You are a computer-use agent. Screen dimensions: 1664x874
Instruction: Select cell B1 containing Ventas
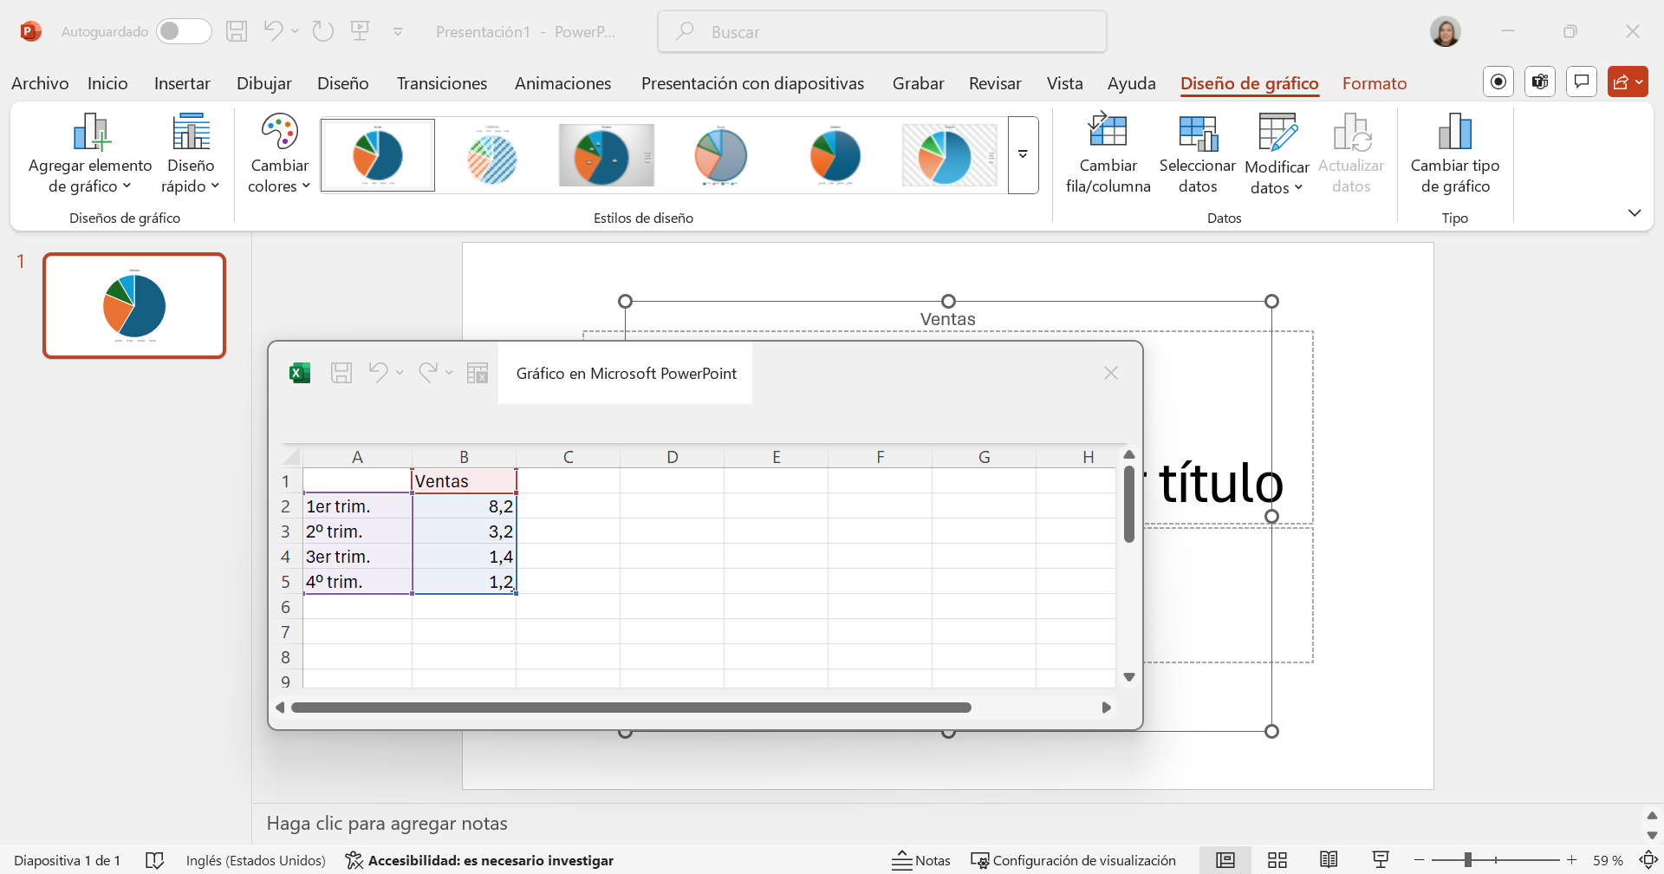(464, 481)
